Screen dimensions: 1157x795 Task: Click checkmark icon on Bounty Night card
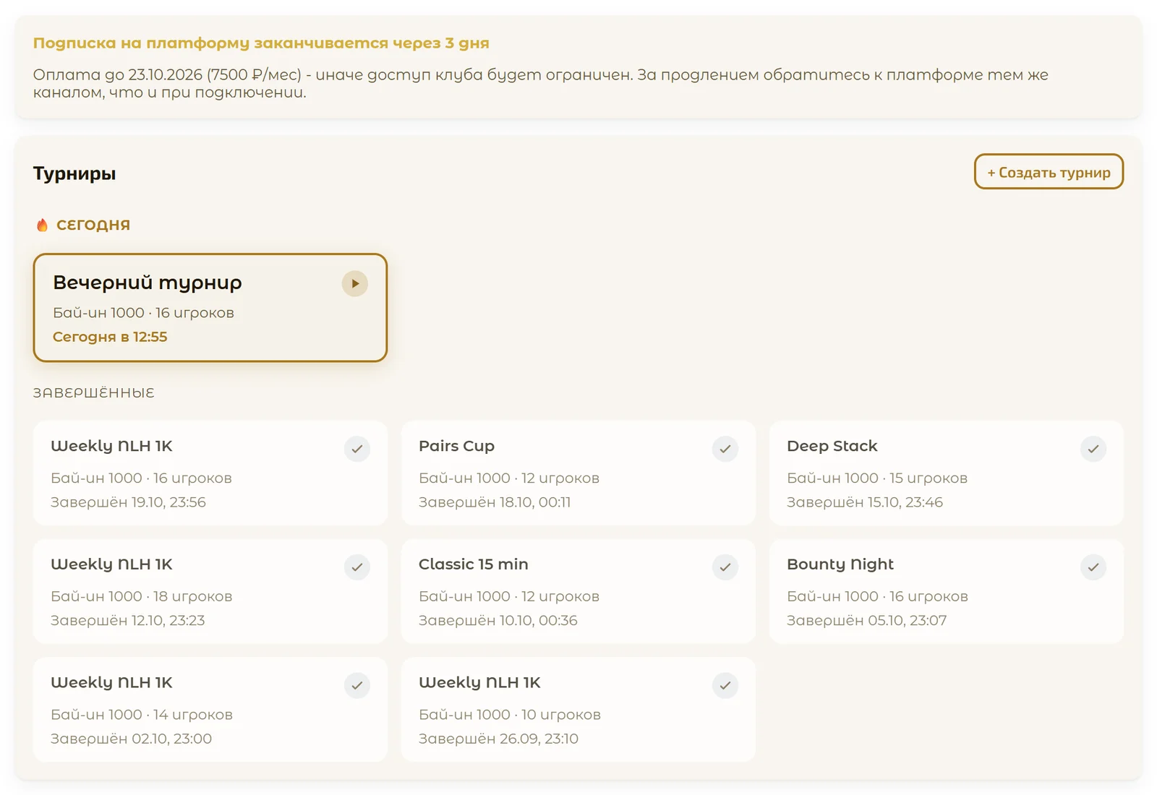[1093, 567]
